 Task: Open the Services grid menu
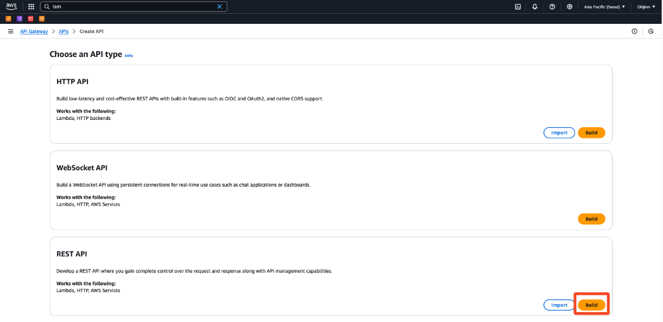tap(31, 7)
